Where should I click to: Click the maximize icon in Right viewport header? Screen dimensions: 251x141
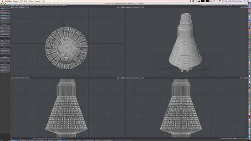pyautogui.click(x=247, y=78)
